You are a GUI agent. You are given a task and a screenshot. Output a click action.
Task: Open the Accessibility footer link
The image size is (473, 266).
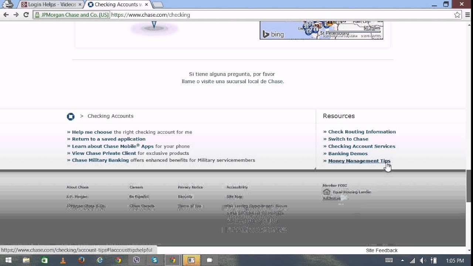[x=237, y=187]
